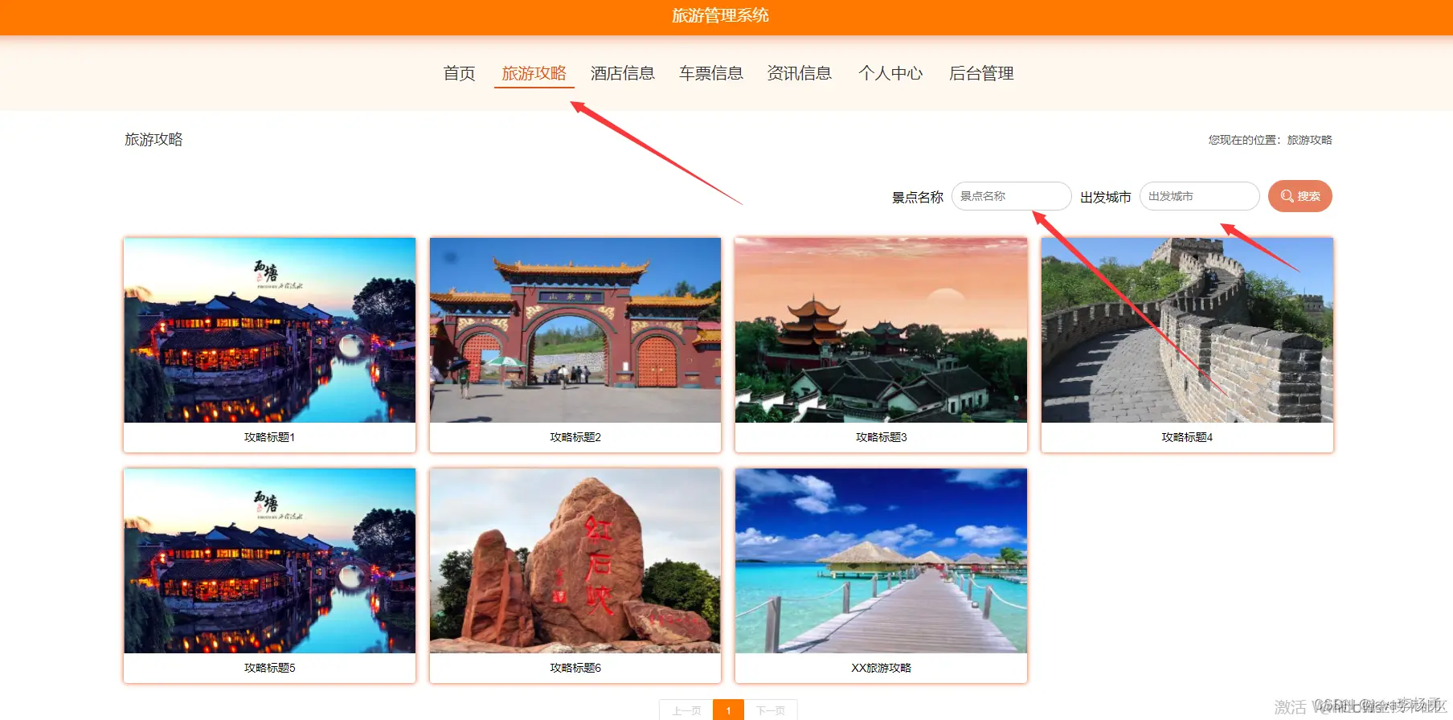Select the 旅游攻略 navigation tab
Image resolution: width=1453 pixels, height=720 pixels.
point(534,73)
